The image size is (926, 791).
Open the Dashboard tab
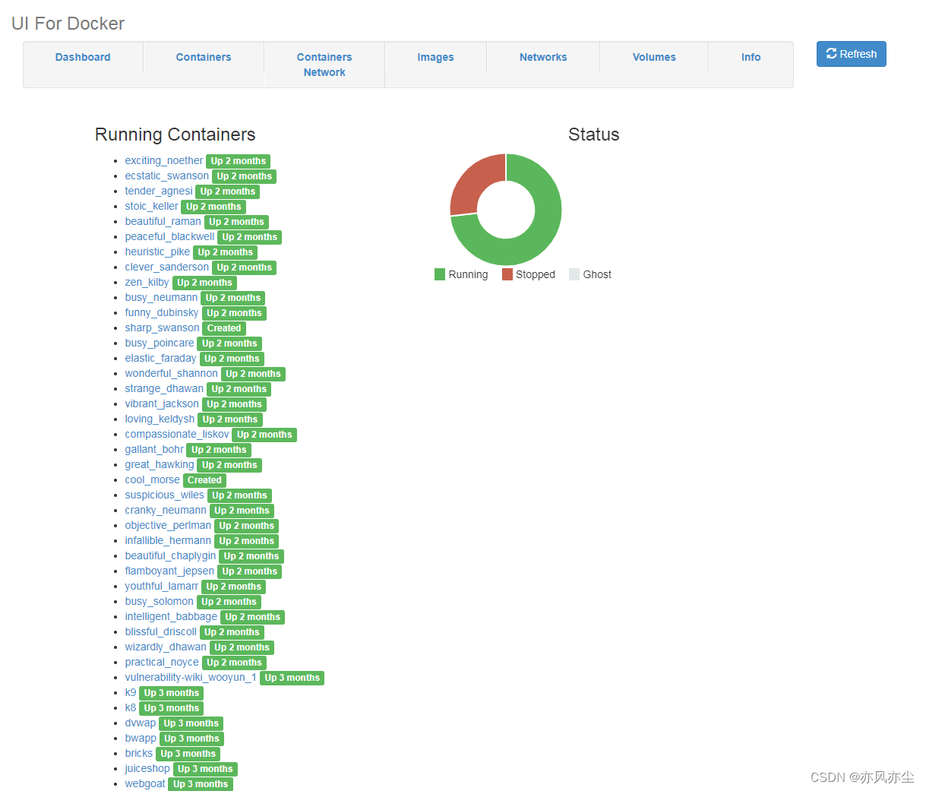[x=83, y=57]
